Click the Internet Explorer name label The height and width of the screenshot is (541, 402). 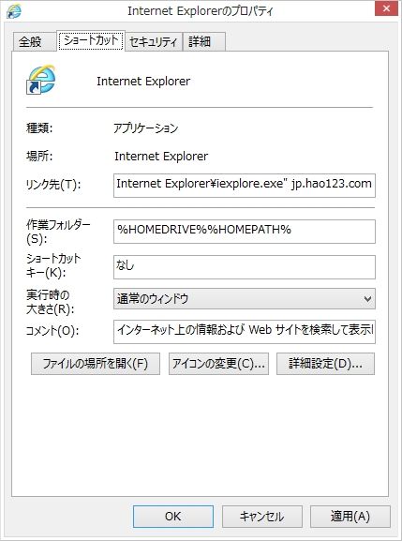click(143, 82)
